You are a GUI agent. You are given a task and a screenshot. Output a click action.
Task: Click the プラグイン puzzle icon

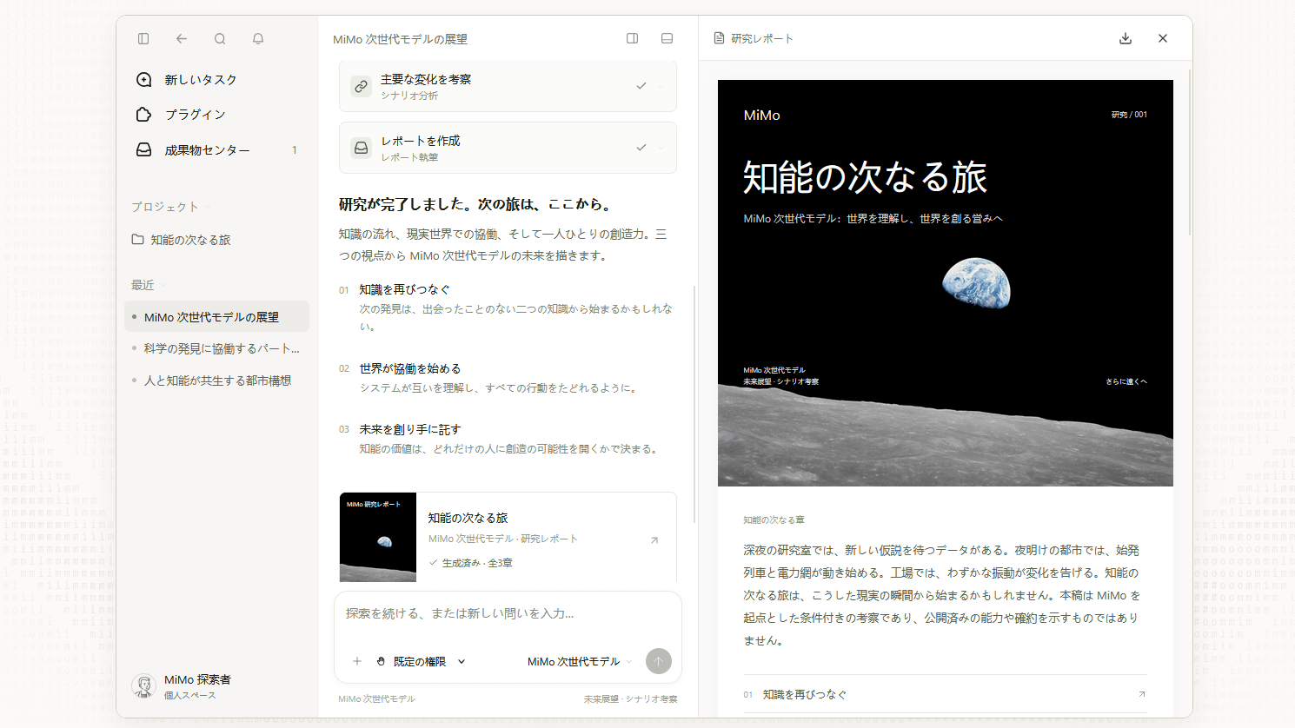click(x=144, y=115)
